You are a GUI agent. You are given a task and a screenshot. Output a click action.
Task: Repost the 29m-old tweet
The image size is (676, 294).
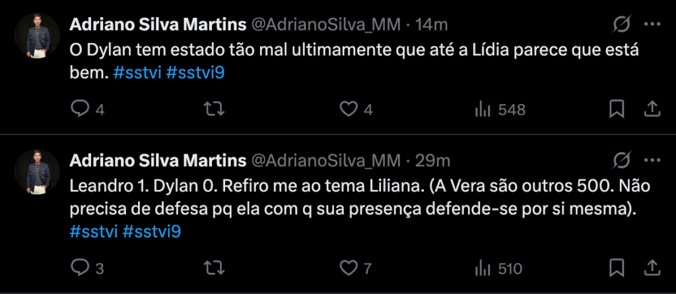pos(214,268)
